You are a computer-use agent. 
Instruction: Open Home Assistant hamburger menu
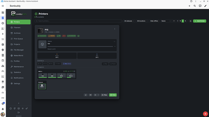click(x=3, y=6)
